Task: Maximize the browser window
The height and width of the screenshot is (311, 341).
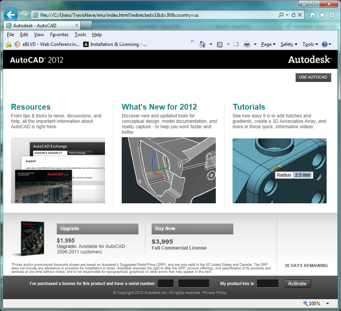Action: coord(315,4)
